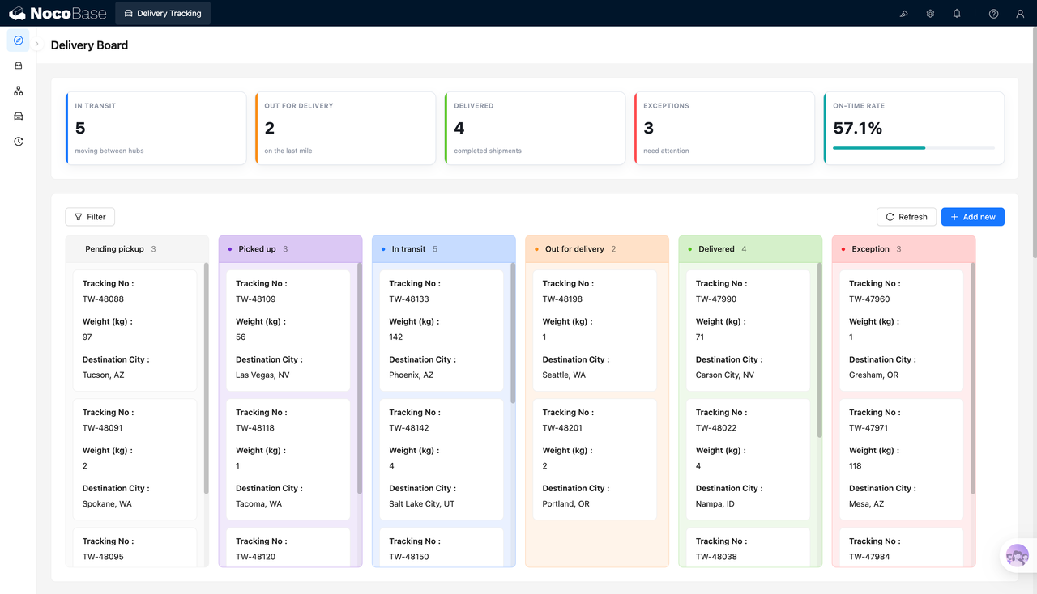Show notifications bell
Image resolution: width=1037 pixels, height=594 pixels.
click(x=957, y=14)
